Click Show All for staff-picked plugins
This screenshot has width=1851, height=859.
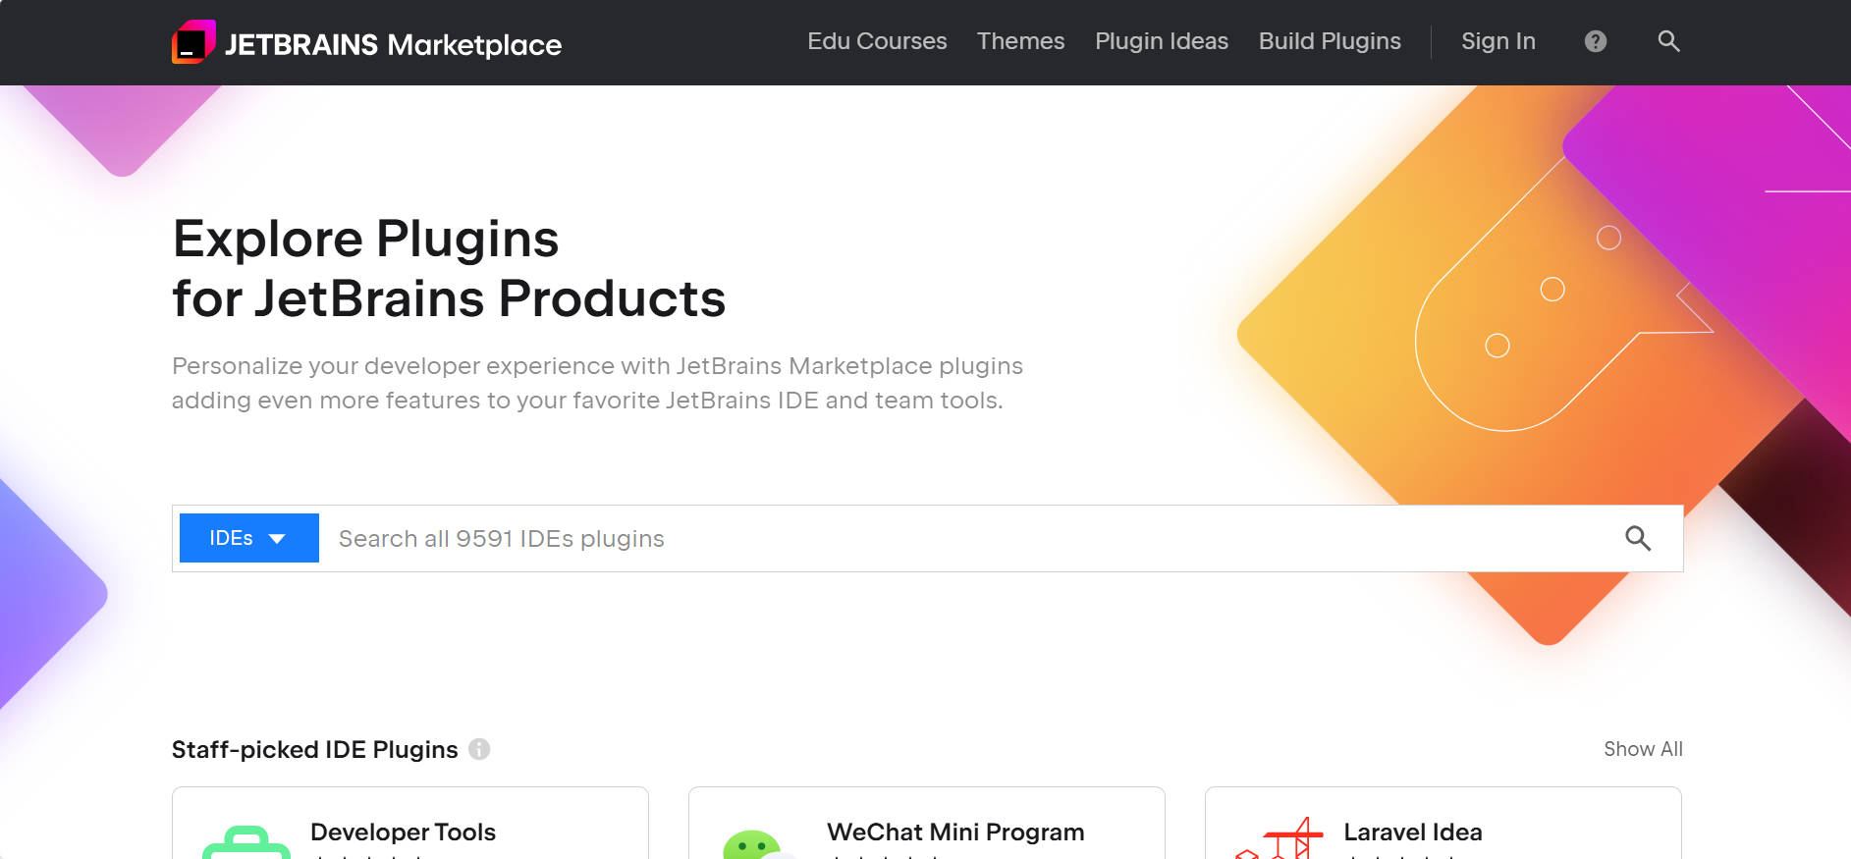click(x=1643, y=749)
